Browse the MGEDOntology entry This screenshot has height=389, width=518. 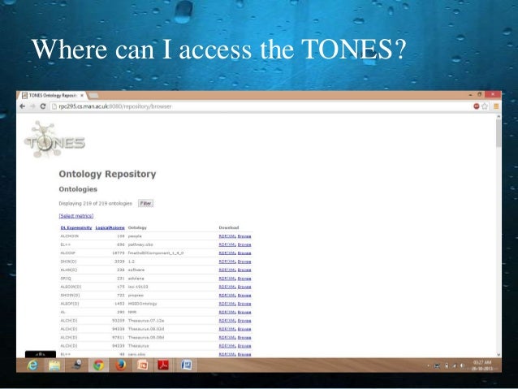pos(244,304)
